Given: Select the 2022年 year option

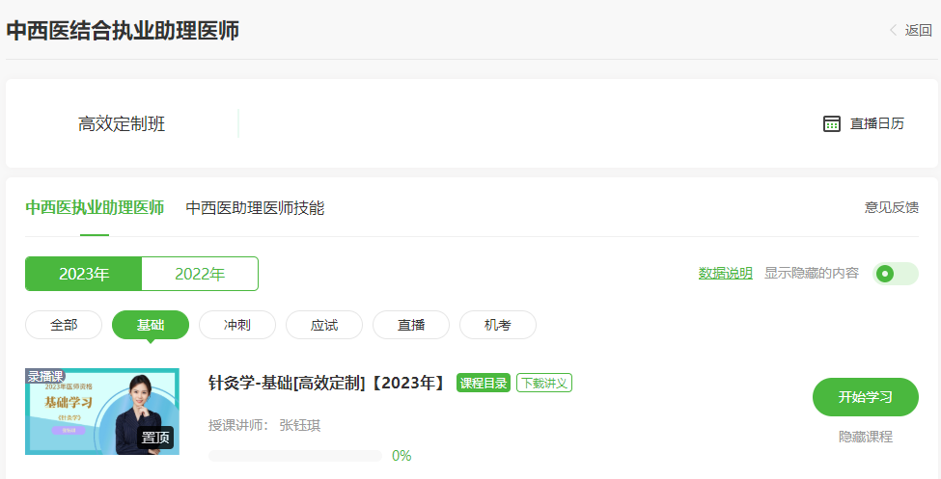Looking at the screenshot, I should pyautogui.click(x=200, y=274).
